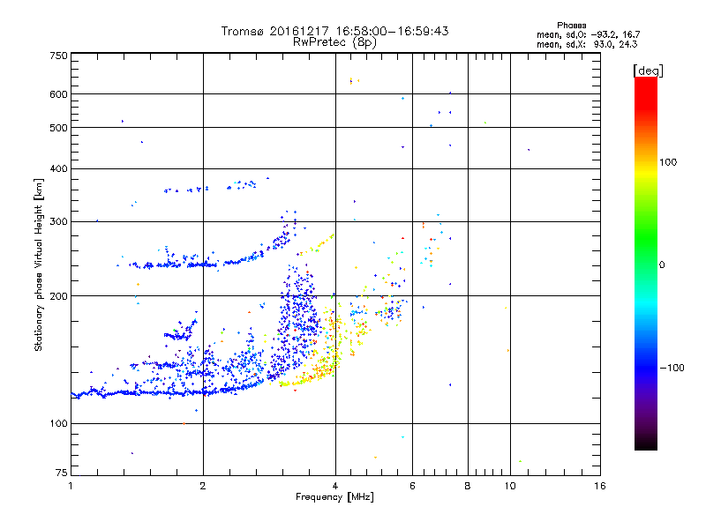The height and width of the screenshot is (529, 706).
Task: Click the y-axis tick label '200'
Action: (59, 296)
